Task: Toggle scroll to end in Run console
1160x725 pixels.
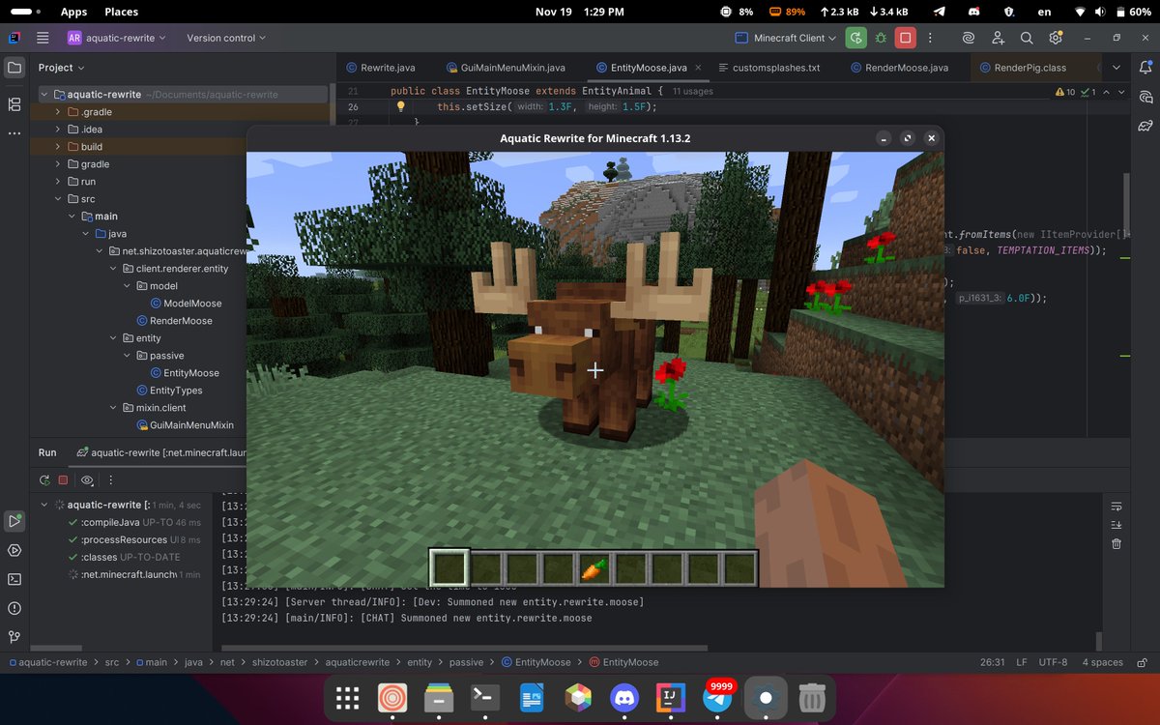Action: 1116,525
